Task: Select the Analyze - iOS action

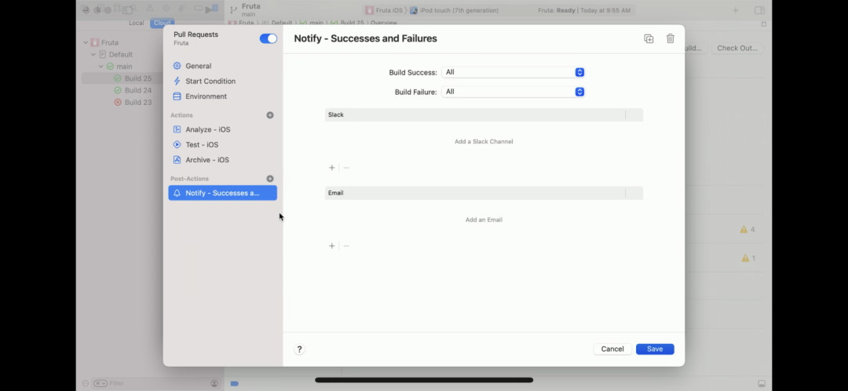Action: click(x=222, y=129)
